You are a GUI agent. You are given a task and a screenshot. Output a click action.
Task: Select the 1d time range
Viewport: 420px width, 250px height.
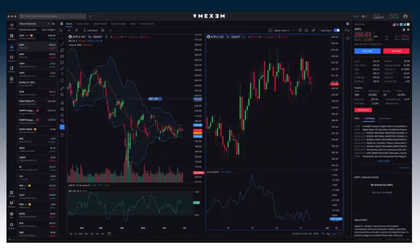(102, 234)
